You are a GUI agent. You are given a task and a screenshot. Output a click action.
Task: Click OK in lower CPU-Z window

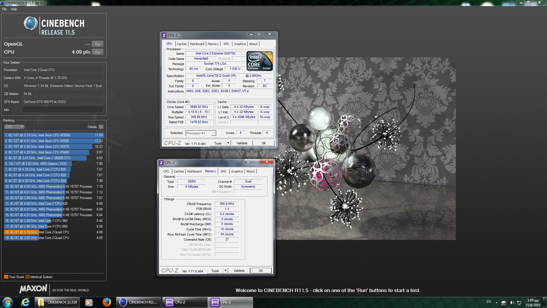261,271
